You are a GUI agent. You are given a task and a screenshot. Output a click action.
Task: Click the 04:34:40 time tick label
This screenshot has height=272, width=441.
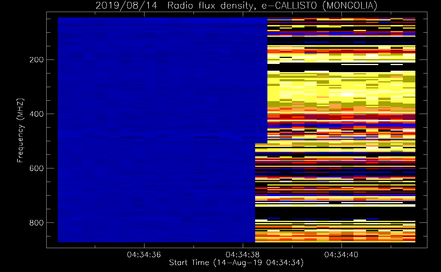[x=341, y=255]
